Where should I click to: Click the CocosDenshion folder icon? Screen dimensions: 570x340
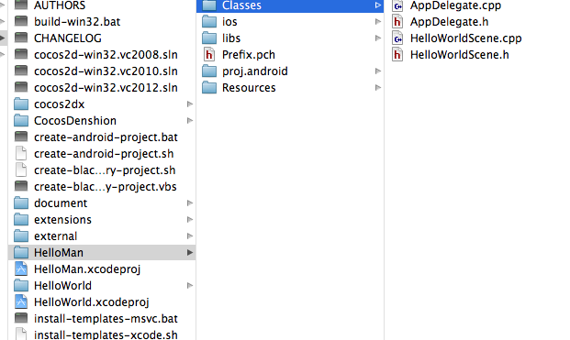point(21,120)
